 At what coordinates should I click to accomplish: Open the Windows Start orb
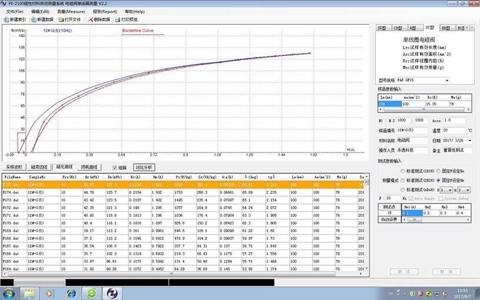9,294
